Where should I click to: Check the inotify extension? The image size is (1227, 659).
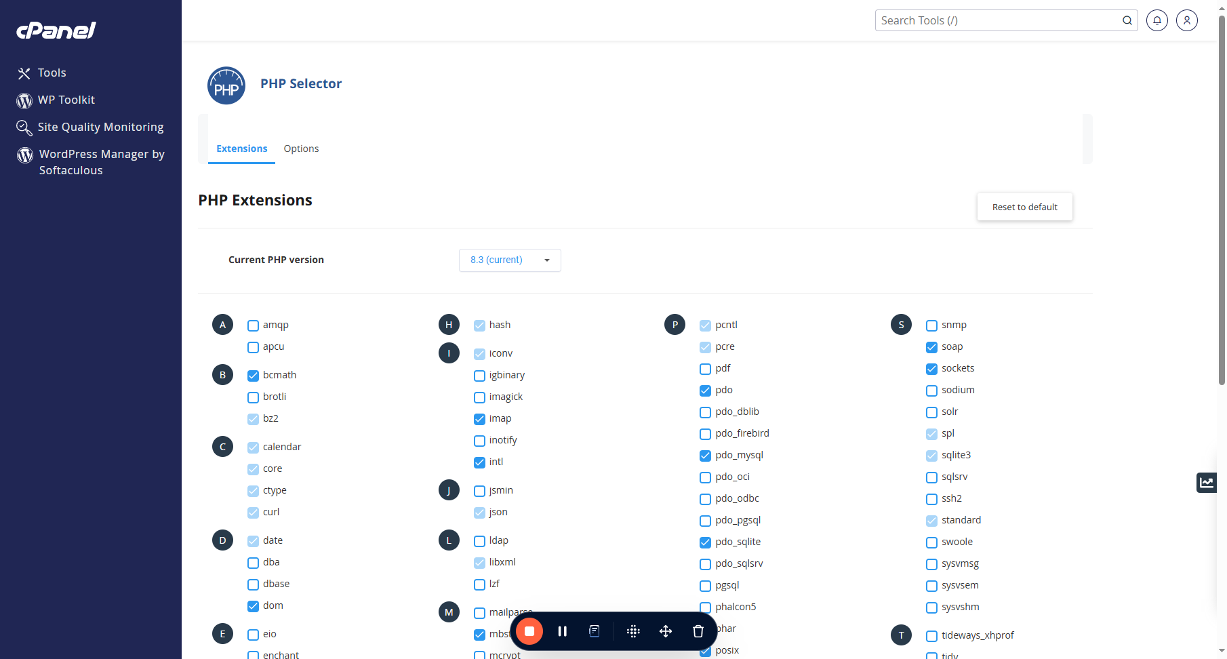click(479, 441)
